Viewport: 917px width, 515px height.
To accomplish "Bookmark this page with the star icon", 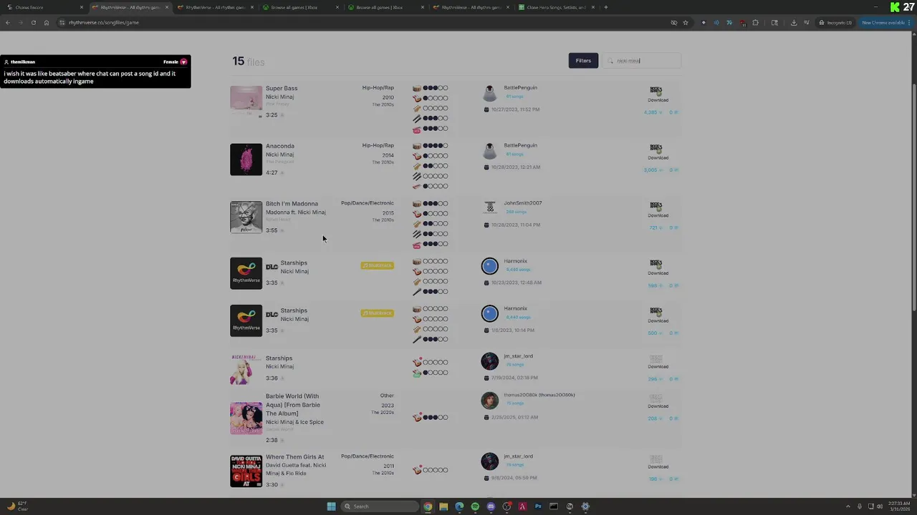I will (x=686, y=22).
